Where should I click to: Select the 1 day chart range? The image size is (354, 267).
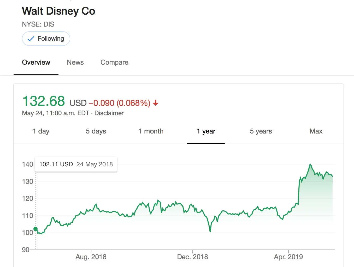(41, 131)
